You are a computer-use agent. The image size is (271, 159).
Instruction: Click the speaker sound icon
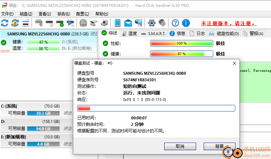[162, 23]
